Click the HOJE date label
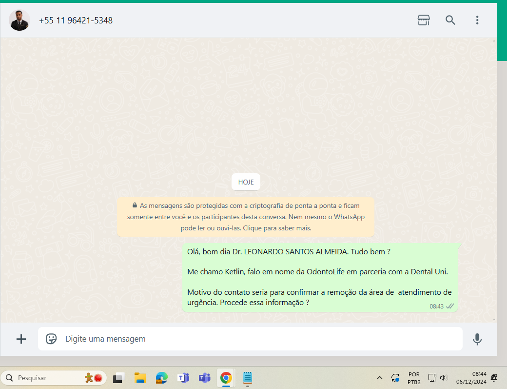The width and height of the screenshot is (507, 389). [246, 182]
